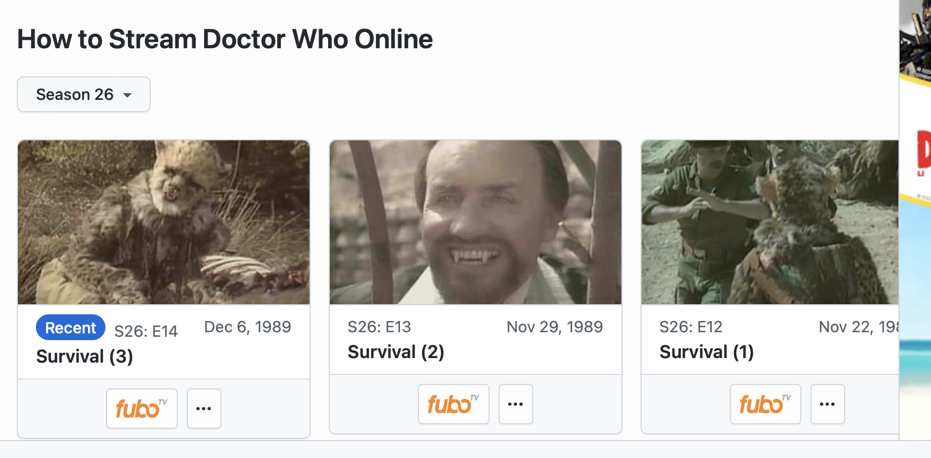Click the Survival (3) episode title
931x458 pixels.
85,356
